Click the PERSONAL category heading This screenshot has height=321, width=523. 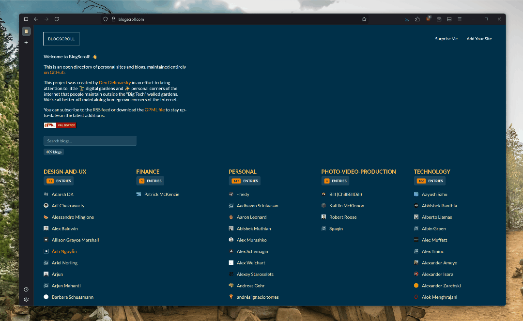[243, 172]
